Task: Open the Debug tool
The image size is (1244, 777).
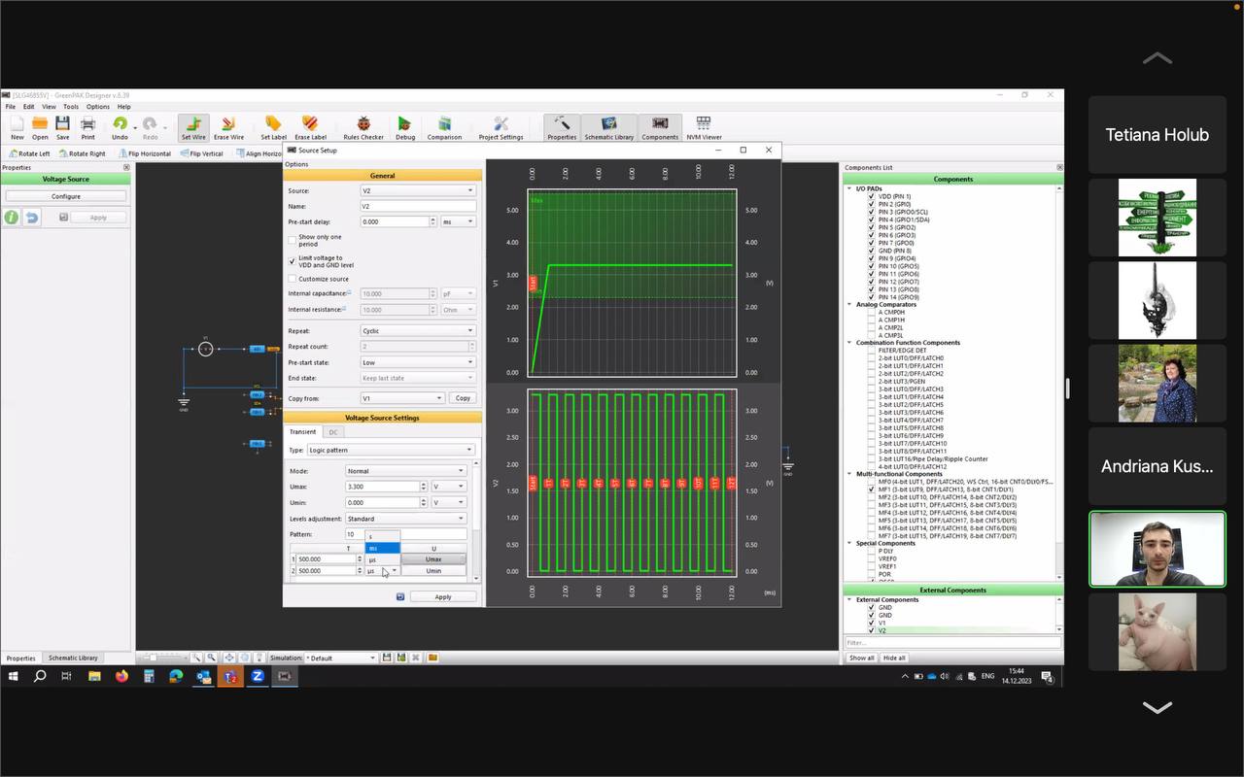Action: click(x=404, y=124)
